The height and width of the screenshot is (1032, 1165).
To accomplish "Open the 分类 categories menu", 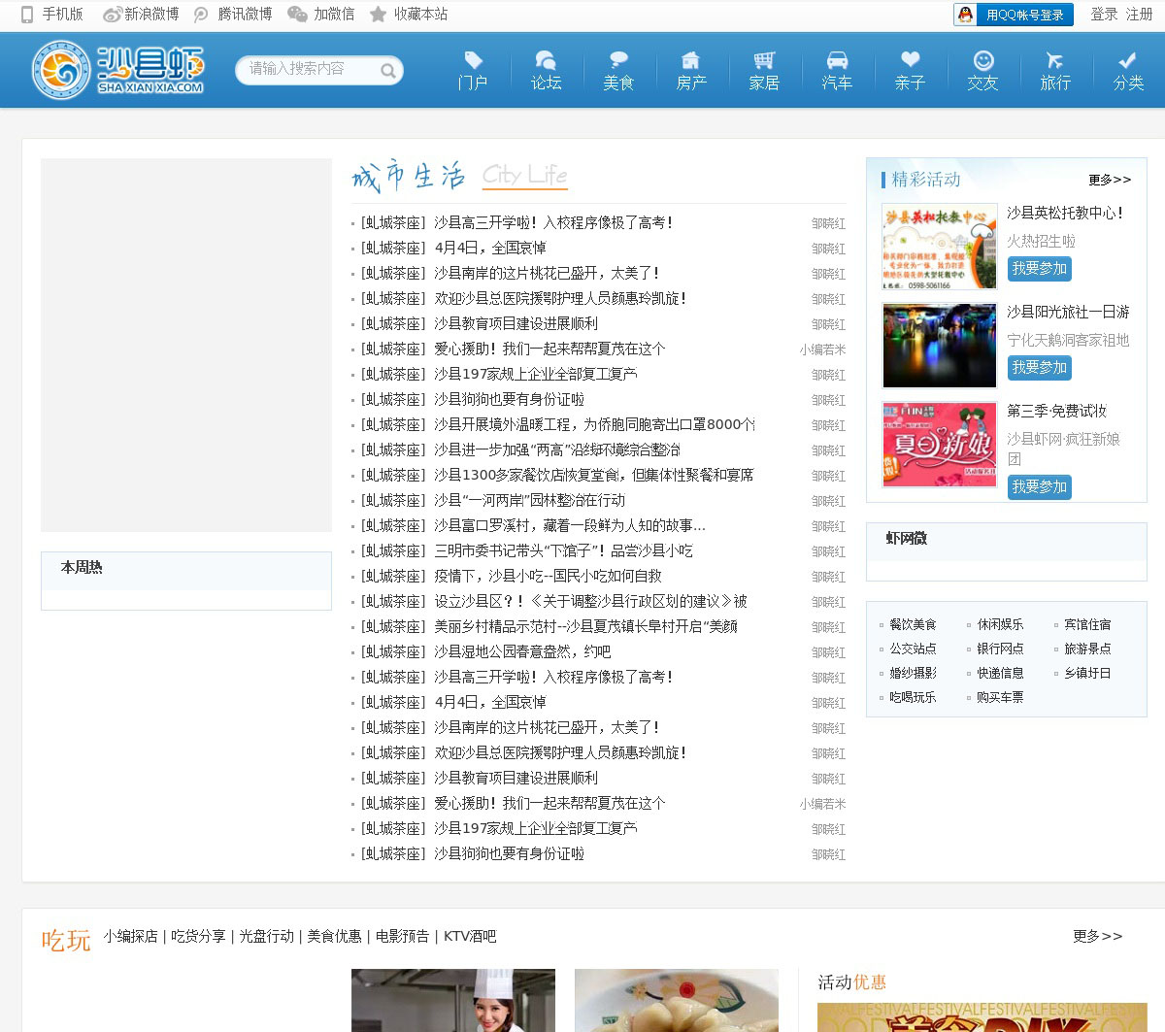I will (1128, 71).
